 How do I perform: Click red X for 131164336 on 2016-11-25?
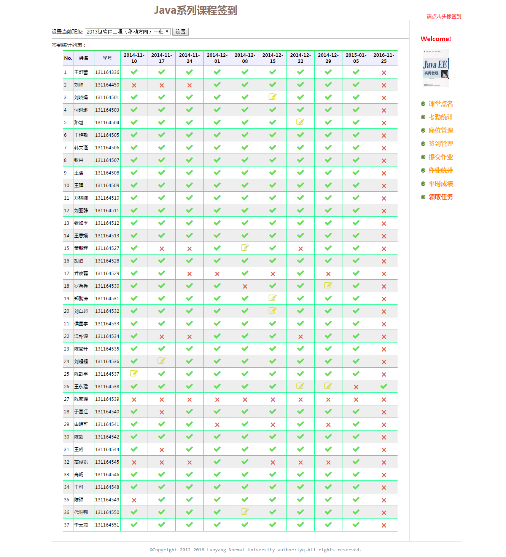384,73
